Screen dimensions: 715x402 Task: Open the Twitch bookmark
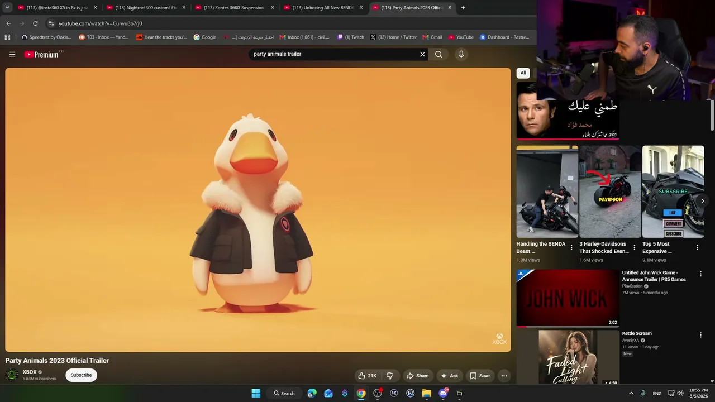point(351,37)
